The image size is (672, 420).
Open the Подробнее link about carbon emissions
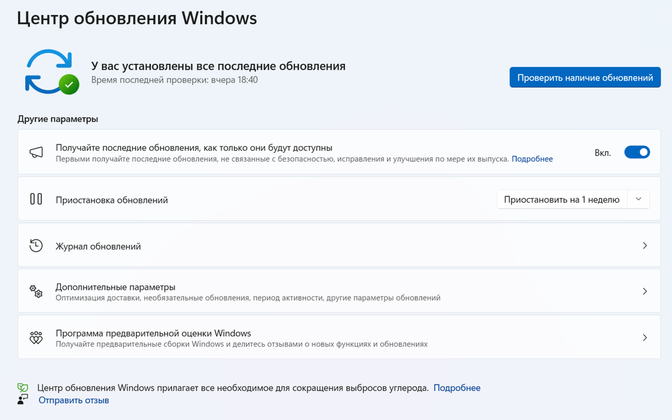coord(457,388)
